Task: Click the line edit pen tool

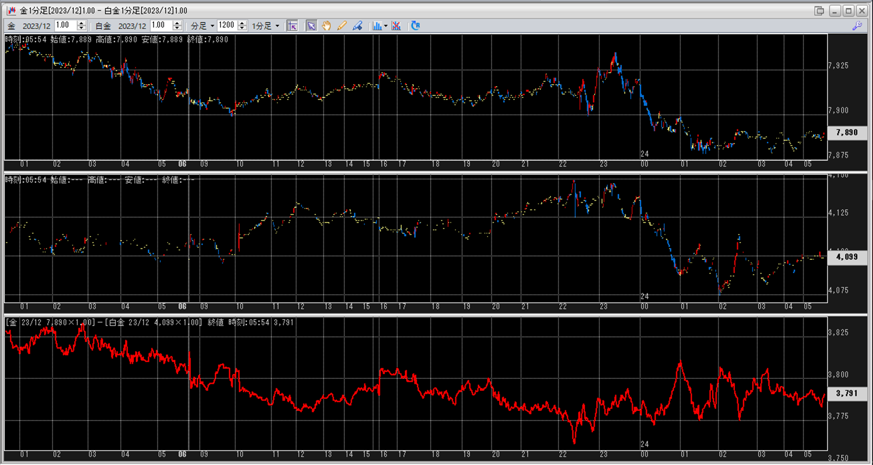Action: tap(357, 26)
